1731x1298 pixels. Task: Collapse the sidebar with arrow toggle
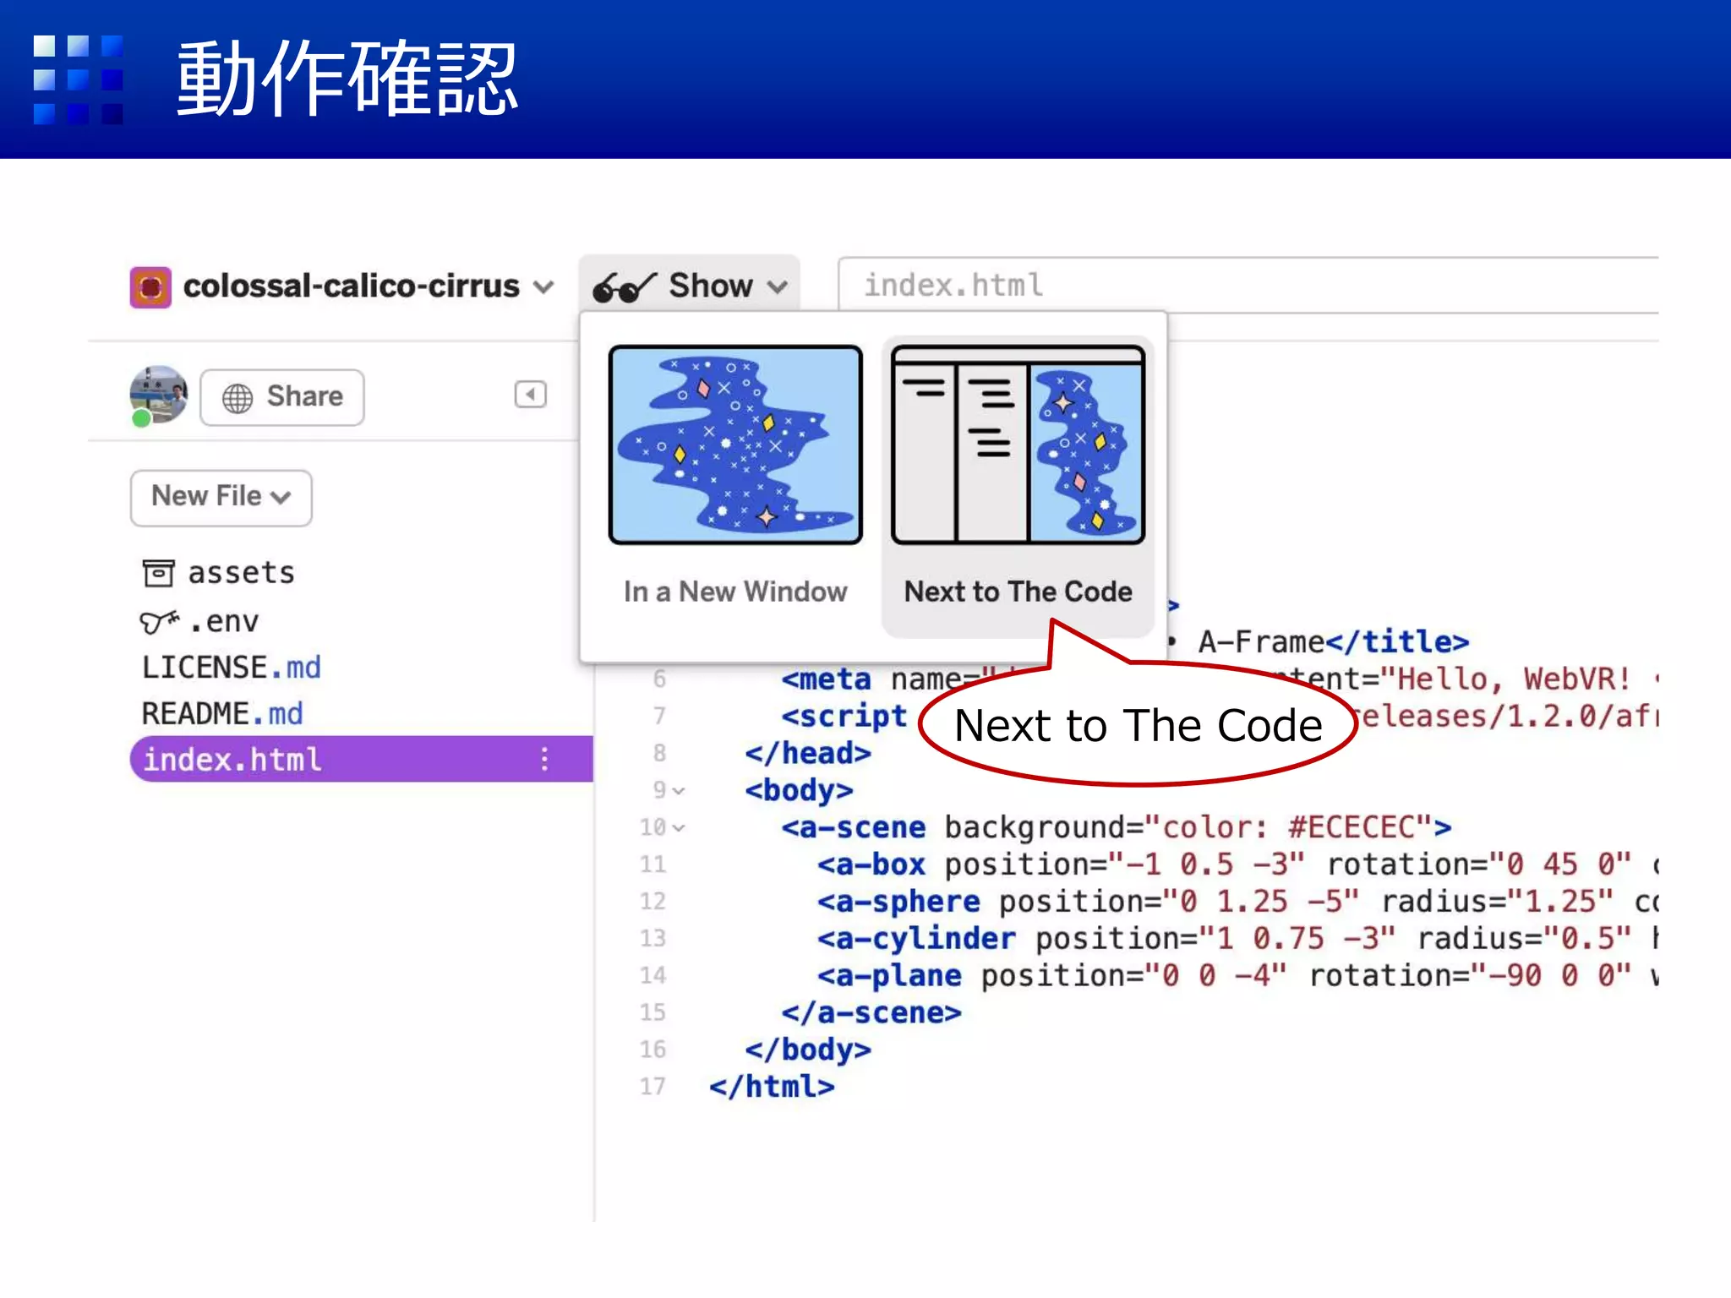[531, 395]
